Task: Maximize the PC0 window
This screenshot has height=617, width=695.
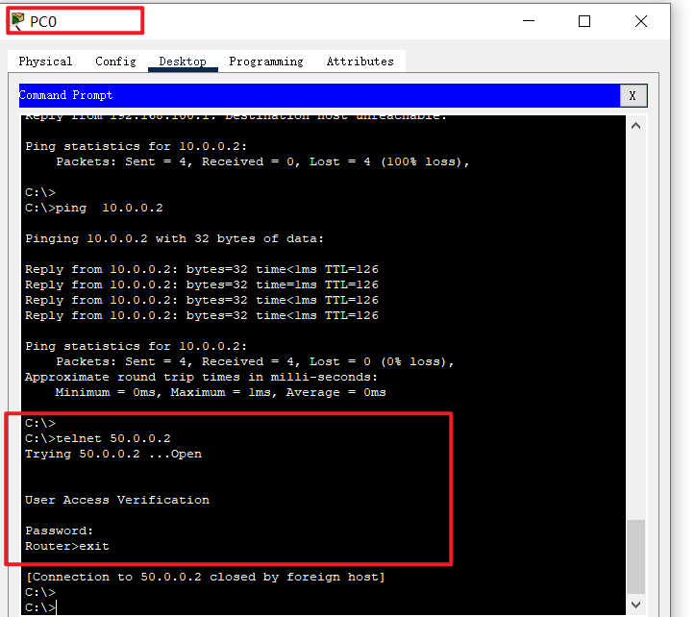Action: [x=584, y=21]
